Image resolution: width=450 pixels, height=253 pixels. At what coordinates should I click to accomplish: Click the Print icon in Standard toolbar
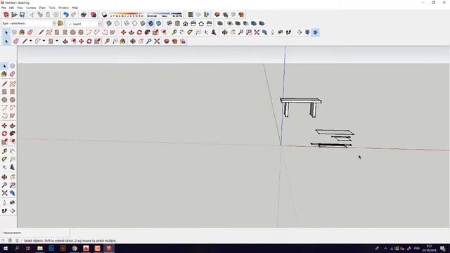click(x=84, y=15)
